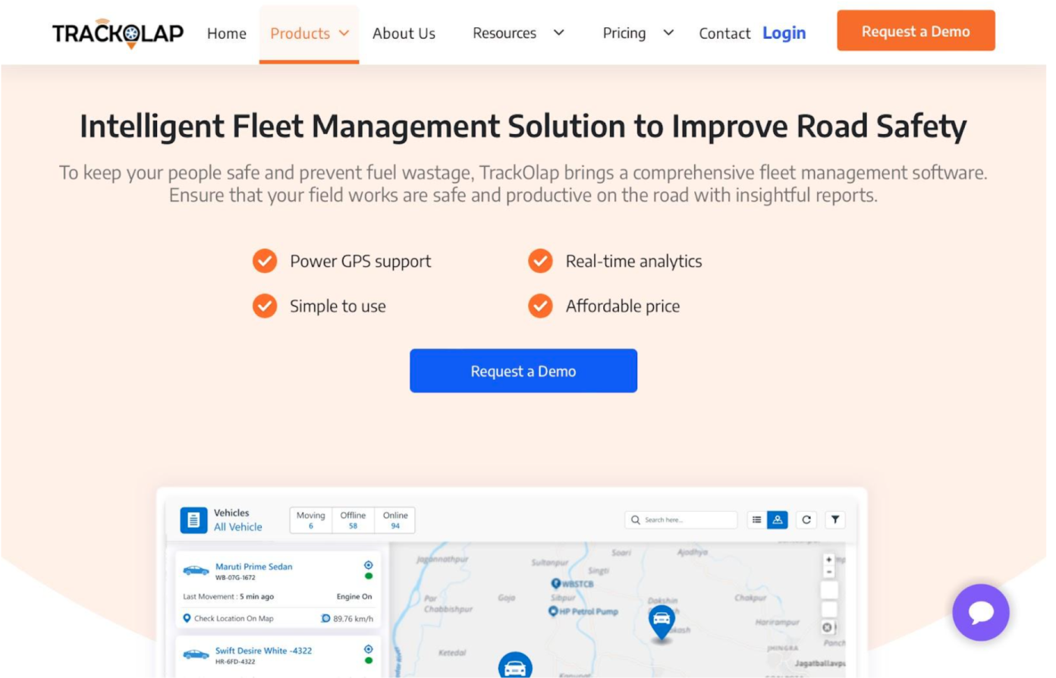Screen dimensions: 1056x678
Task: Click locate target icon for Maruti Prime Sedan
Action: point(368,565)
